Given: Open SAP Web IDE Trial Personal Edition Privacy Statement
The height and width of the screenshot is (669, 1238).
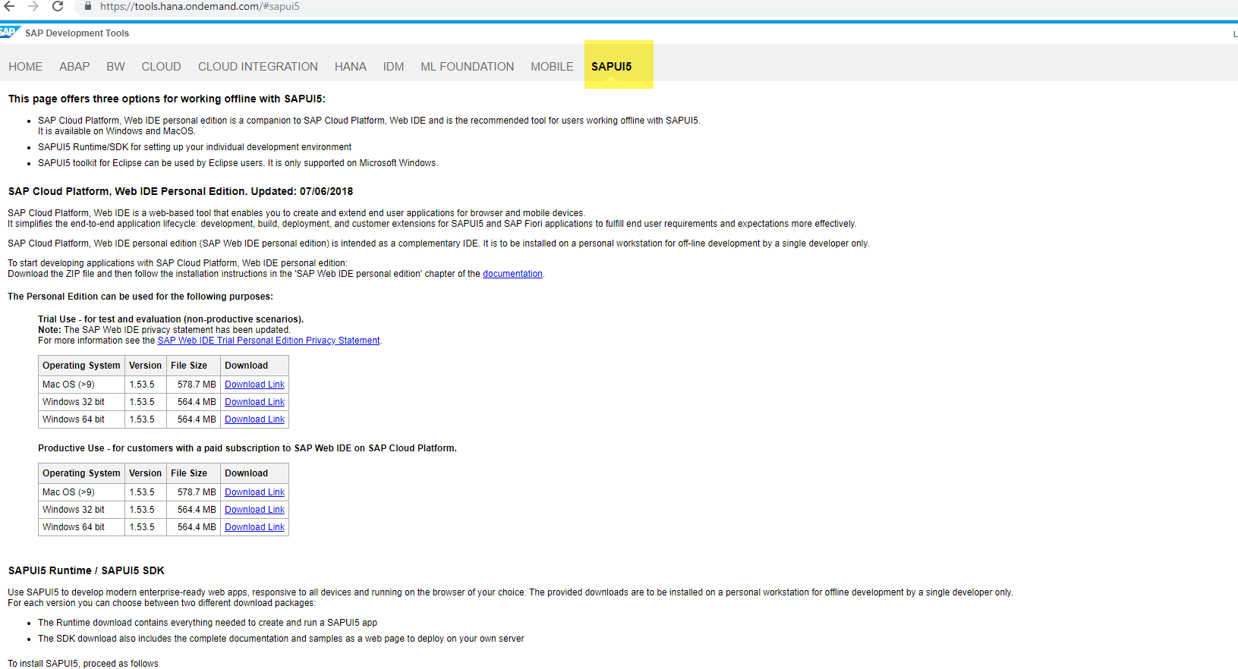Looking at the screenshot, I should (269, 341).
